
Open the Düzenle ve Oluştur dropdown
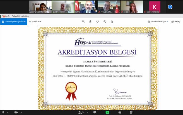158,21
